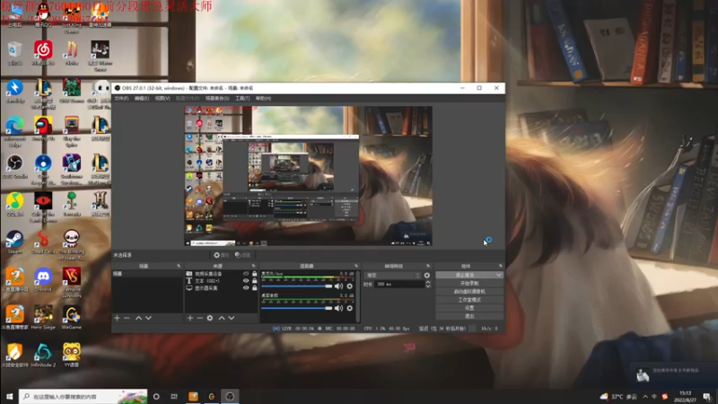This screenshot has width=718, height=404.
Task: Select the 场景 row in Scenes list
Action: [x=147, y=274]
